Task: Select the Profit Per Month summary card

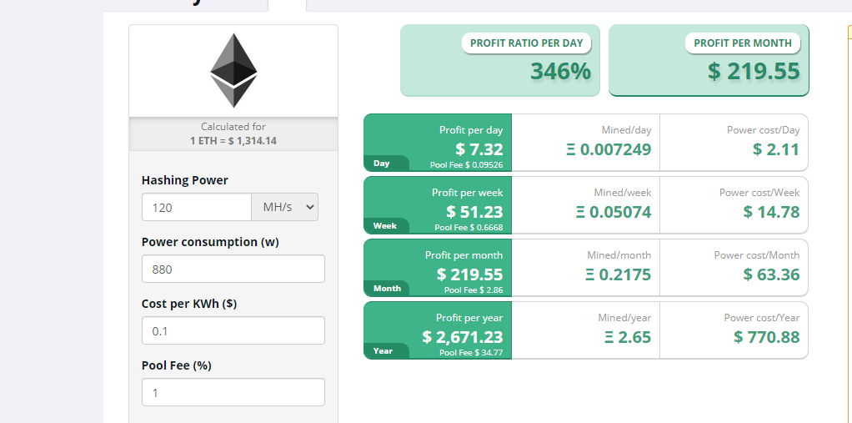Action: (x=709, y=61)
